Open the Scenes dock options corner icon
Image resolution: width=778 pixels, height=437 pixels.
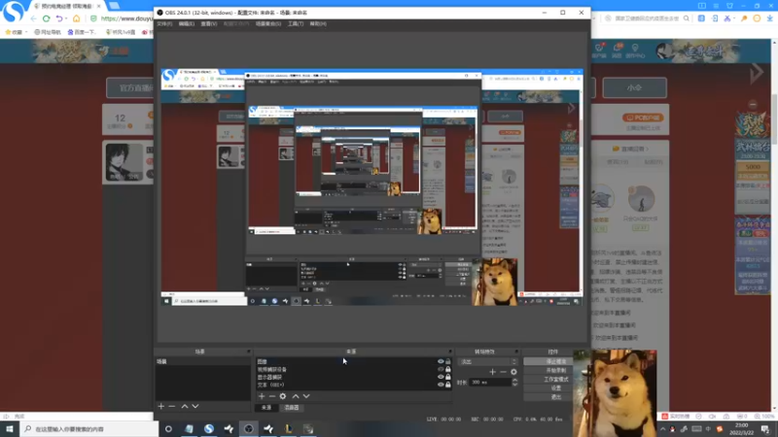(249, 352)
